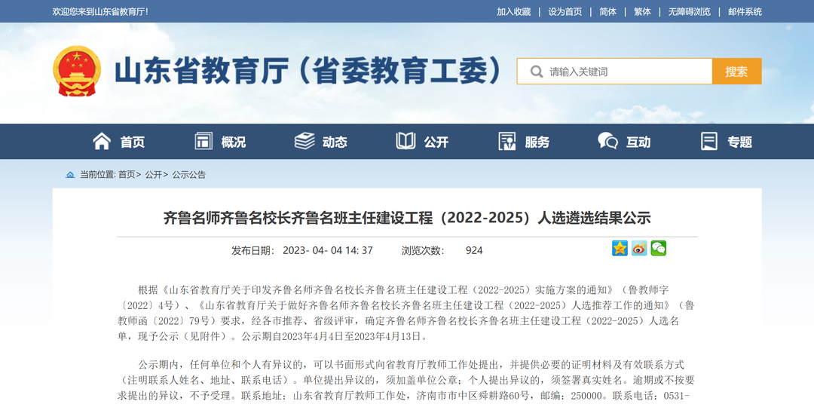Screen dimensions: 814x404
Task: Share to QQ Zone star icon
Action: (620, 249)
